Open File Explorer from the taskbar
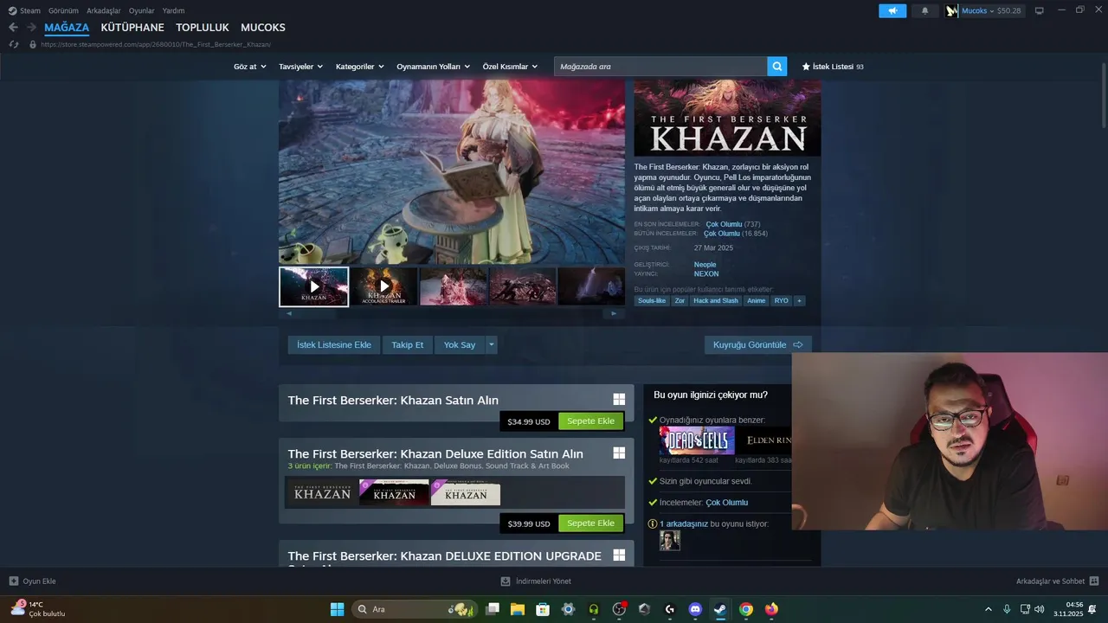 [x=518, y=609]
